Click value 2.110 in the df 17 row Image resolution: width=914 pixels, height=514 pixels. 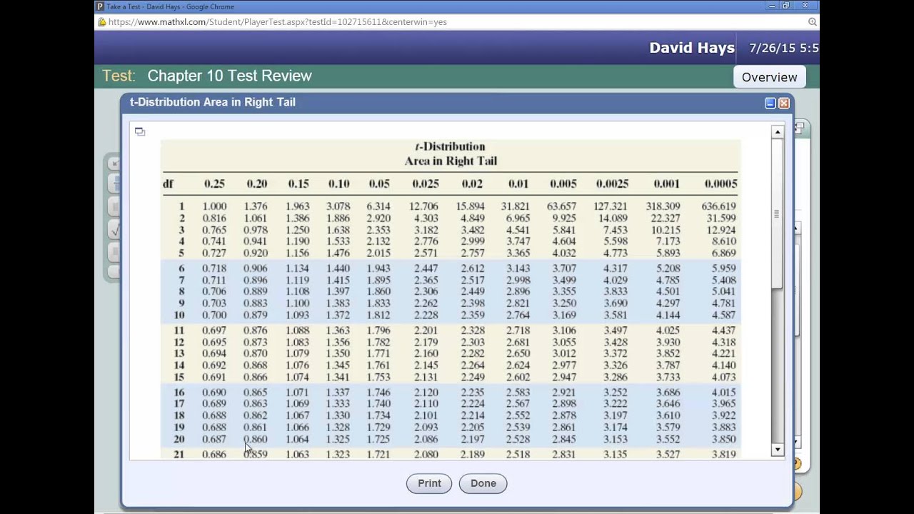click(x=426, y=404)
